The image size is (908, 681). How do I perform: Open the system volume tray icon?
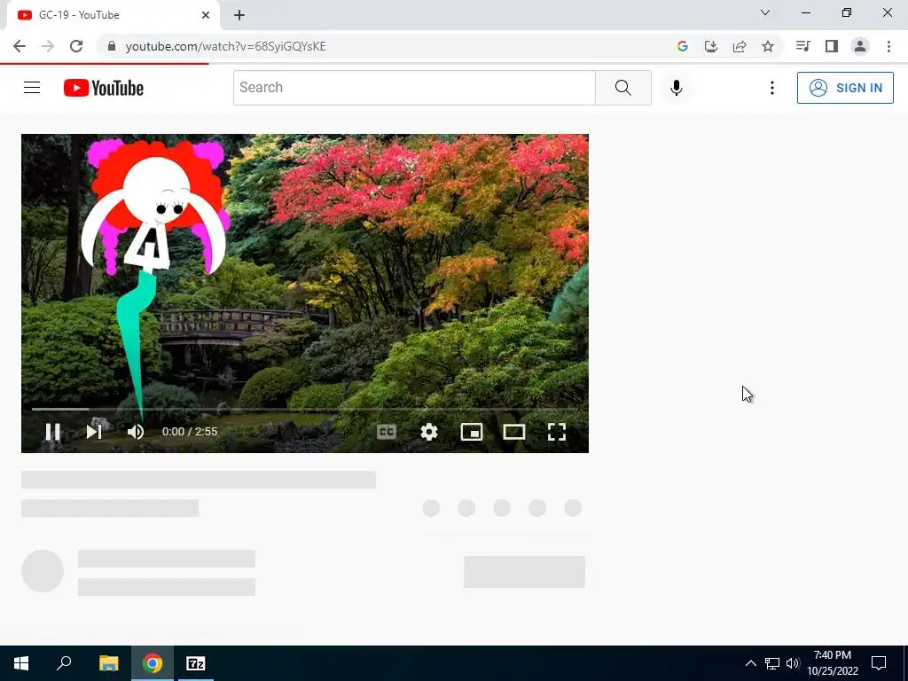[x=793, y=663]
